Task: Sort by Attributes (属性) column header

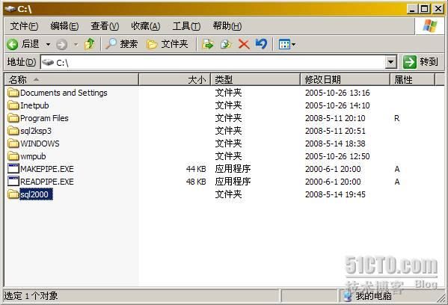Action: point(413,79)
